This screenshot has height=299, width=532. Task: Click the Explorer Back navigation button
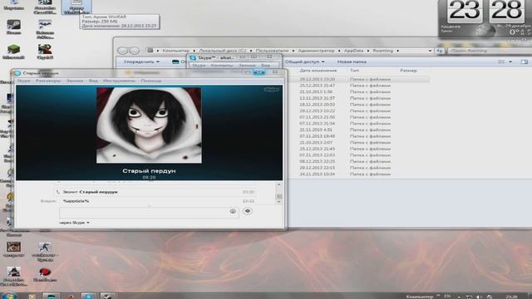122,51
